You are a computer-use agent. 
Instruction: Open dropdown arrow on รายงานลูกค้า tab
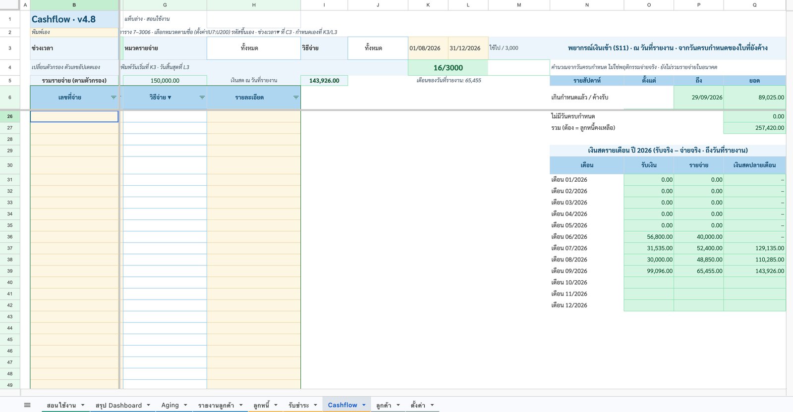coord(241,405)
